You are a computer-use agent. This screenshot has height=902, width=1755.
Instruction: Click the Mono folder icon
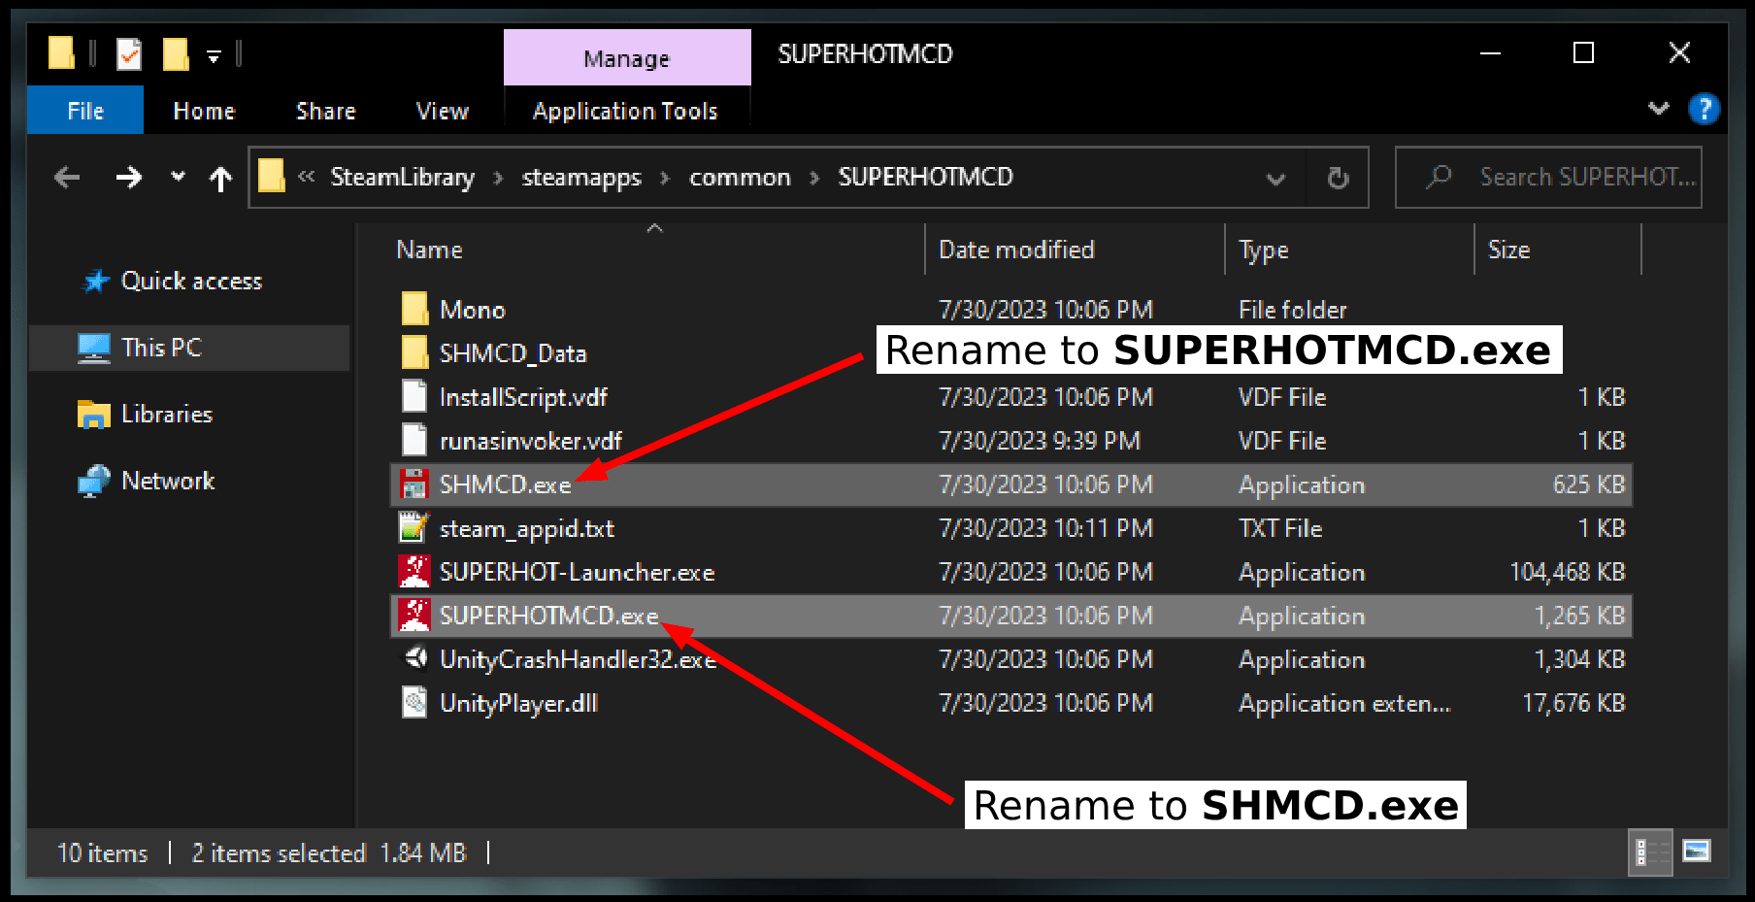point(414,309)
